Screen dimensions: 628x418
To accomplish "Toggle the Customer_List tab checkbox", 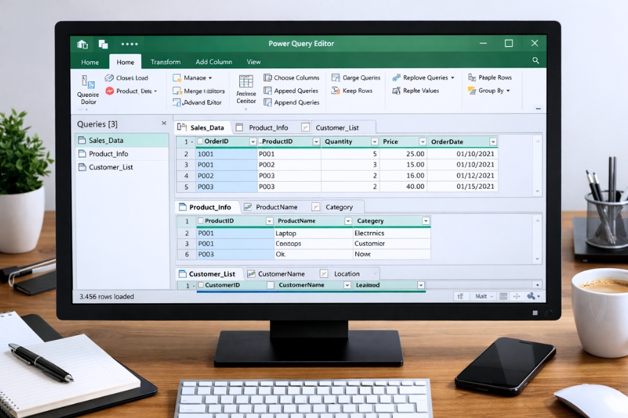I will [306, 127].
